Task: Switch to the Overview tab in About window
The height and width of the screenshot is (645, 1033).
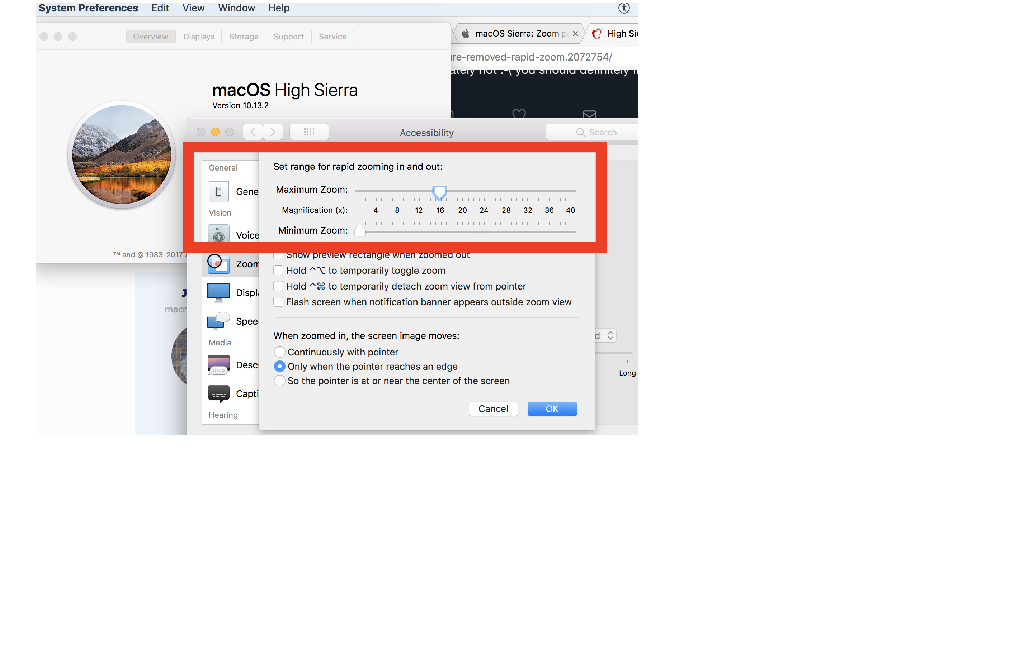Action: (150, 37)
